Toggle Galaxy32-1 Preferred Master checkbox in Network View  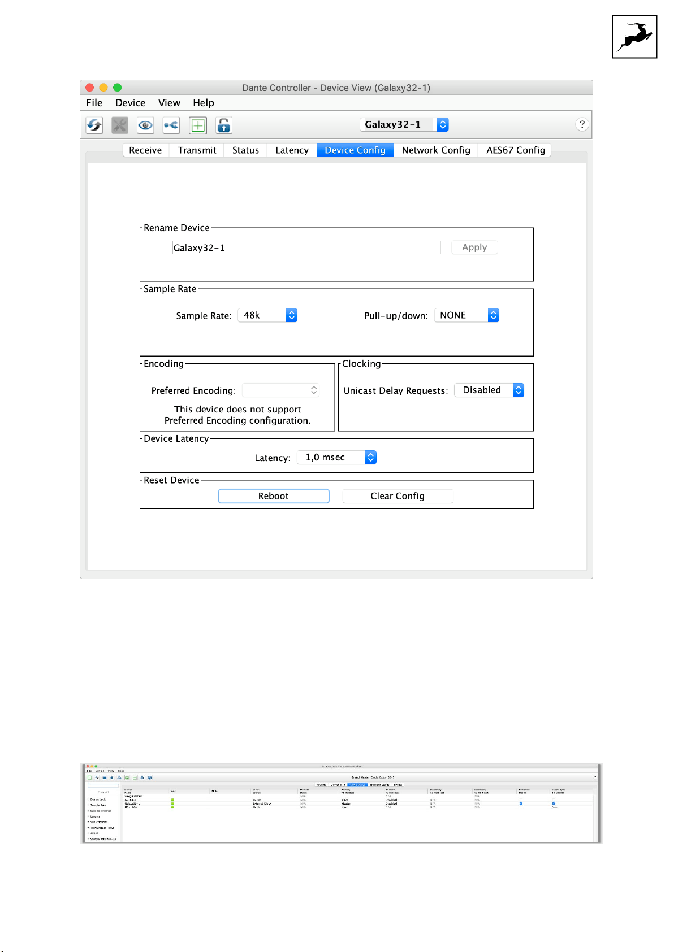pyautogui.click(x=521, y=803)
